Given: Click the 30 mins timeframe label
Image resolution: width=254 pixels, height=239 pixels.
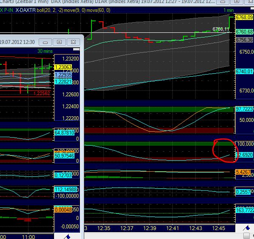Looking at the screenshot, I should pyautogui.click(x=45, y=51).
